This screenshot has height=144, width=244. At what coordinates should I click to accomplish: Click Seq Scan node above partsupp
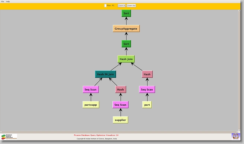(91, 89)
